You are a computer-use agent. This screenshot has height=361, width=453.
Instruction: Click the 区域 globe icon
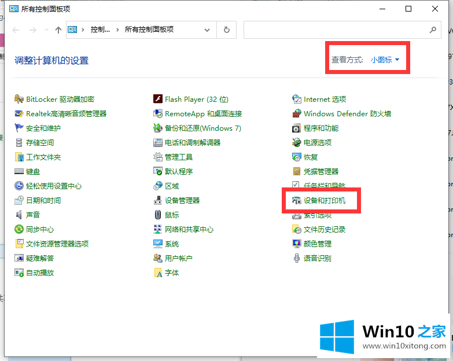158,186
